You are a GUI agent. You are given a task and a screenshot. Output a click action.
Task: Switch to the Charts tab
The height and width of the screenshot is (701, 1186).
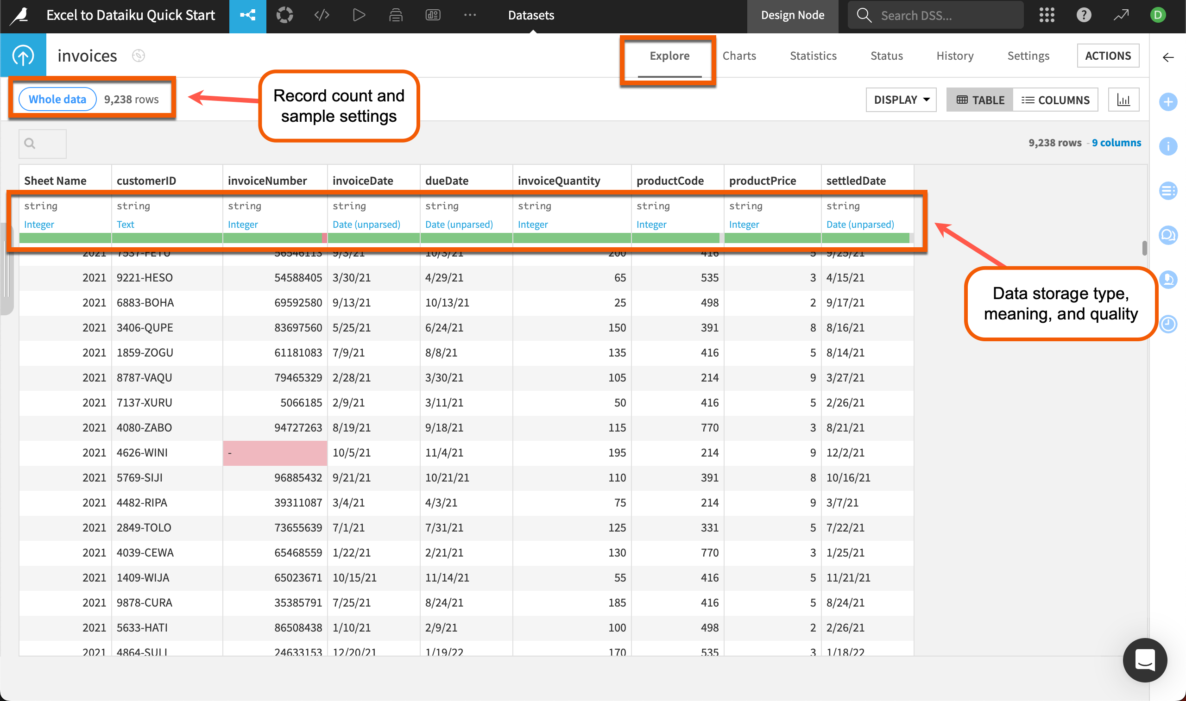[x=739, y=55]
